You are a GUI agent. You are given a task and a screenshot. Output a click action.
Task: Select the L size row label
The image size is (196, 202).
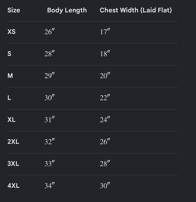(9, 98)
